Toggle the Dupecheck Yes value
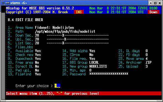Screen dimensions: 163x102 point(38,59)
